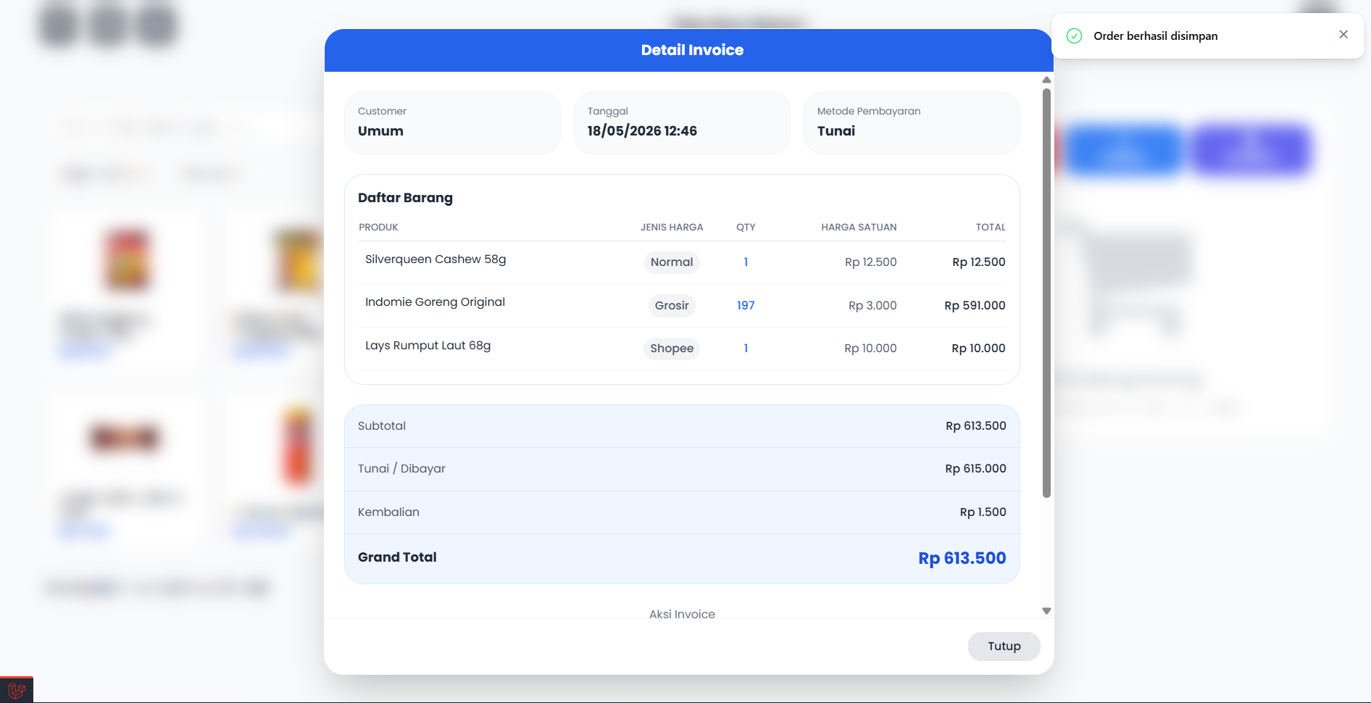Viewport: 1371px width, 703px height.
Task: Click the green success check icon
Action: 1074,36
